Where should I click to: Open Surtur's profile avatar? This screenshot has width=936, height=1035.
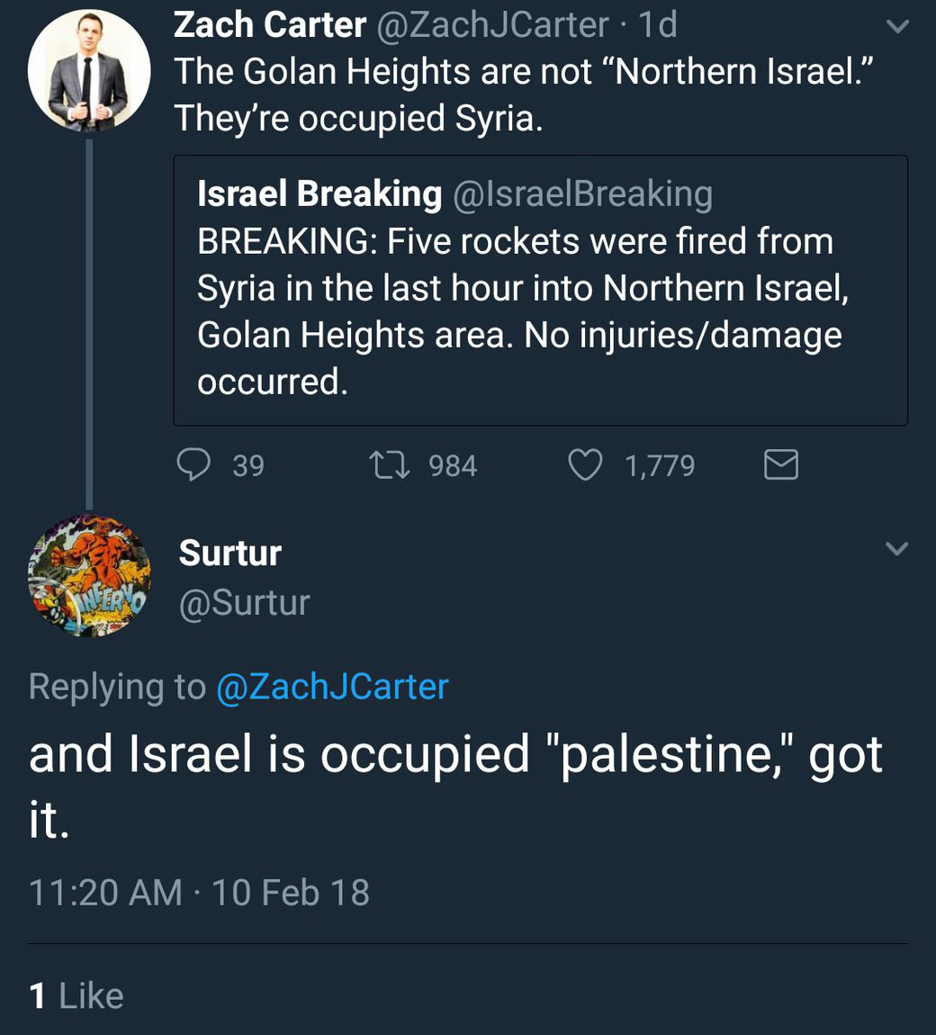88,576
